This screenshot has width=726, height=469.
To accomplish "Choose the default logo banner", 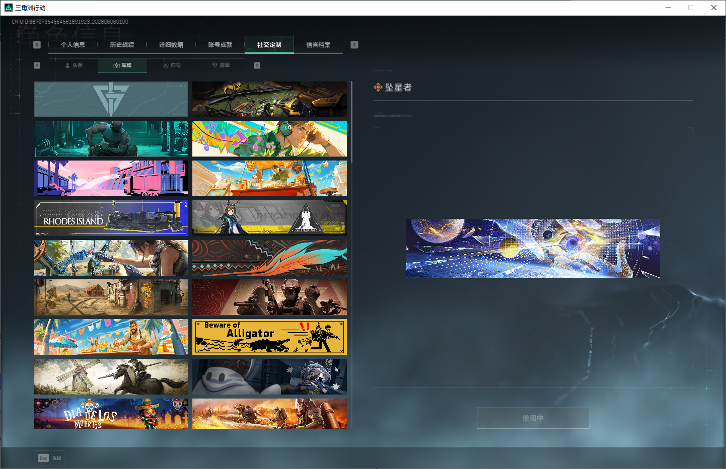I will coord(111,99).
